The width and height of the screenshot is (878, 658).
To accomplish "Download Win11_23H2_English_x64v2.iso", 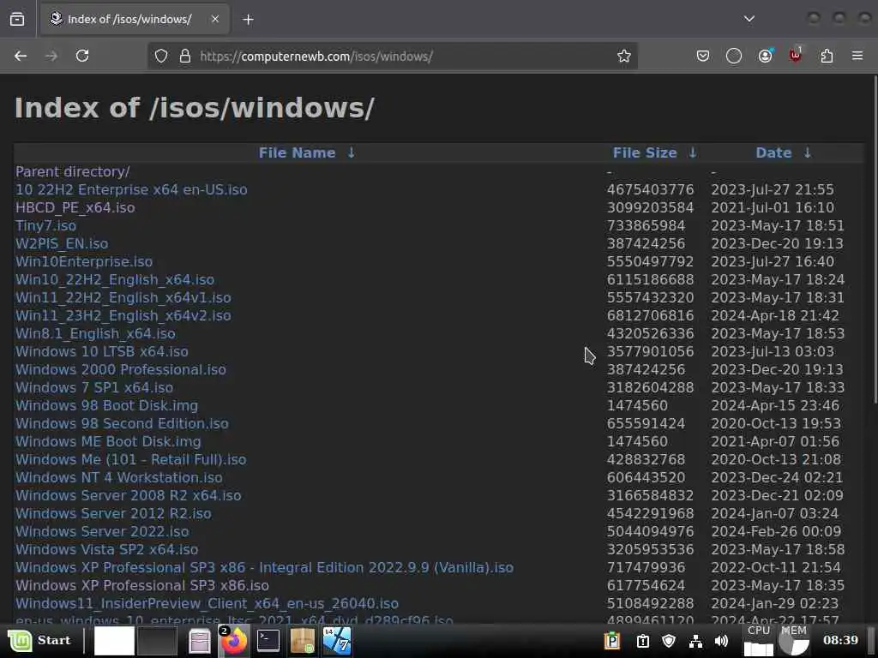I will [123, 315].
